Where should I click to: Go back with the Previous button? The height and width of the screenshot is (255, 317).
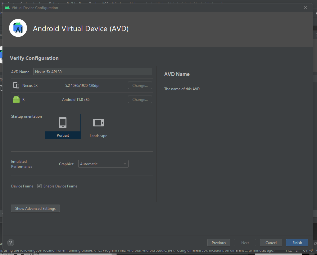tap(219, 243)
